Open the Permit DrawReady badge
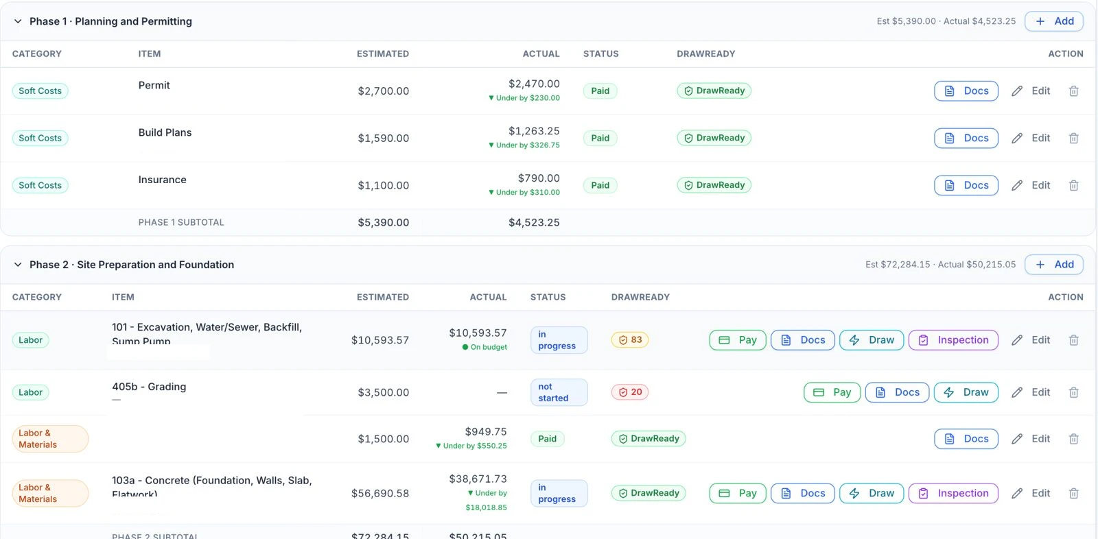 point(714,91)
